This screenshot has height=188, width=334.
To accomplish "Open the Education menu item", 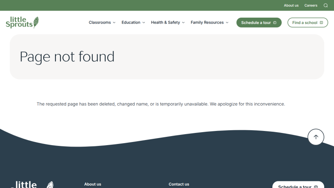I will point(131,22).
